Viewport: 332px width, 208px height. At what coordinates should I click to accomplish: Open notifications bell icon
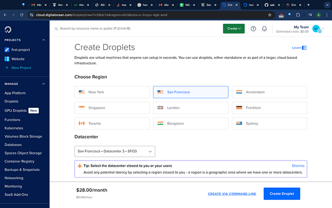pos(264,28)
